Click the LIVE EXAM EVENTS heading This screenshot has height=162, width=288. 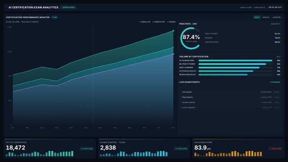[189, 82]
